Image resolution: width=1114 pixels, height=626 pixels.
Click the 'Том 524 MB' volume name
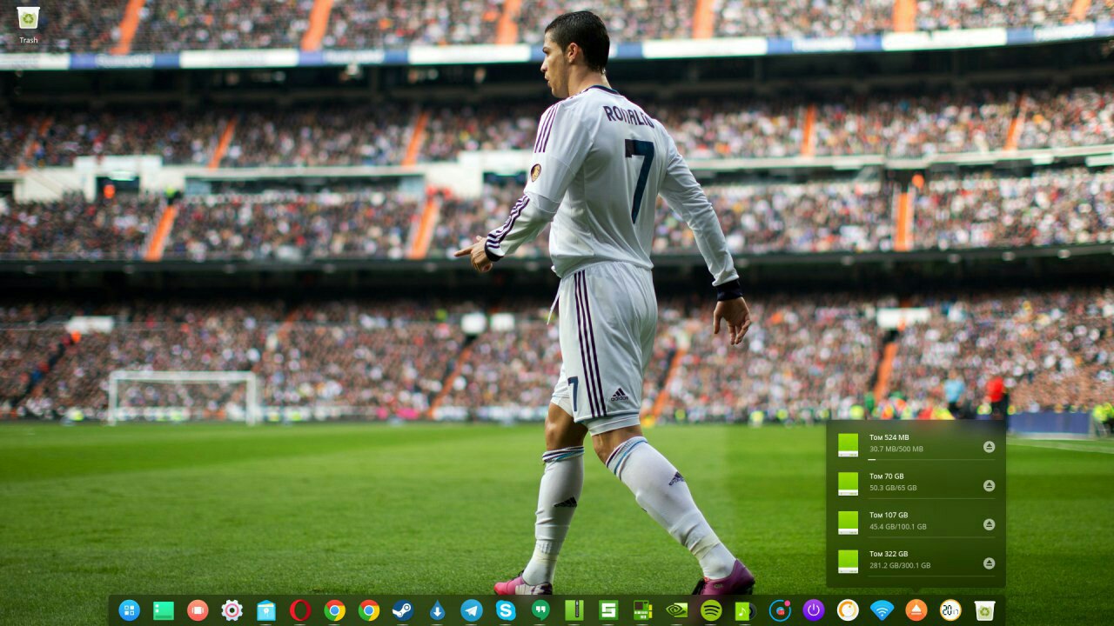889,437
